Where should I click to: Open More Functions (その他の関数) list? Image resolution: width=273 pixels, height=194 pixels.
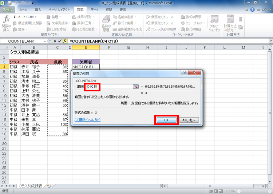click(85, 29)
